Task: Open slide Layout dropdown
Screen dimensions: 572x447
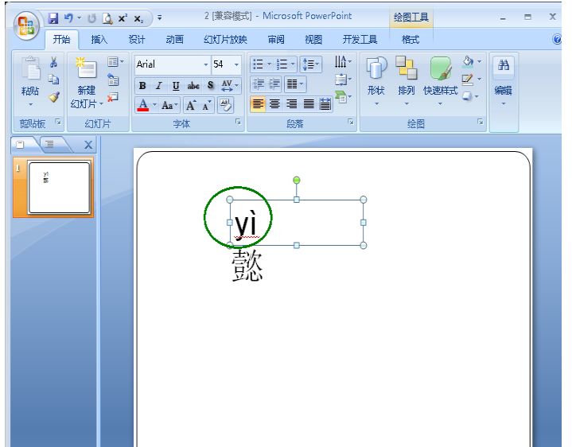Action: [115, 62]
